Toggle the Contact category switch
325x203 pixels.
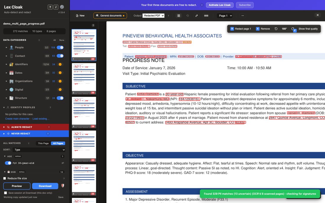pos(60,56)
